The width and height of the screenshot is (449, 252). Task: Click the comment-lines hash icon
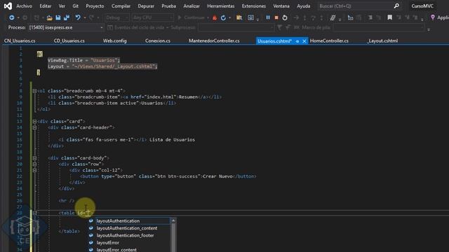333,17
